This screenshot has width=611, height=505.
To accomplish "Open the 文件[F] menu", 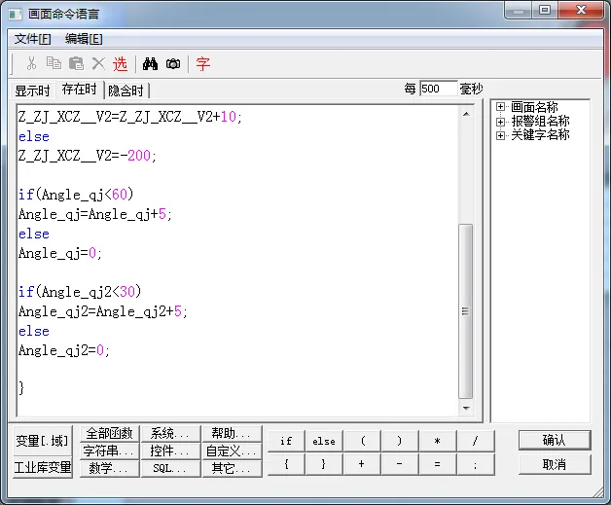I will (33, 39).
